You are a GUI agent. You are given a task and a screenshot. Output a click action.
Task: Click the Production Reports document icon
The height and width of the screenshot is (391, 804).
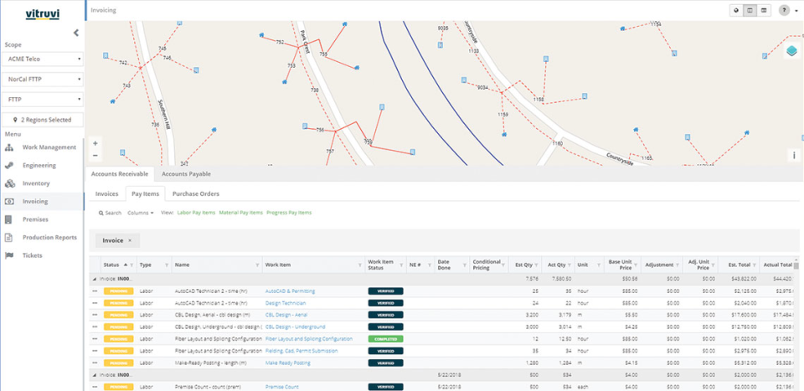pos(8,237)
